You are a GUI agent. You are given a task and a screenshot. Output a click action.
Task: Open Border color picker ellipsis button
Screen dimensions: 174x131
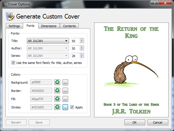pyautogui.click(x=65, y=90)
